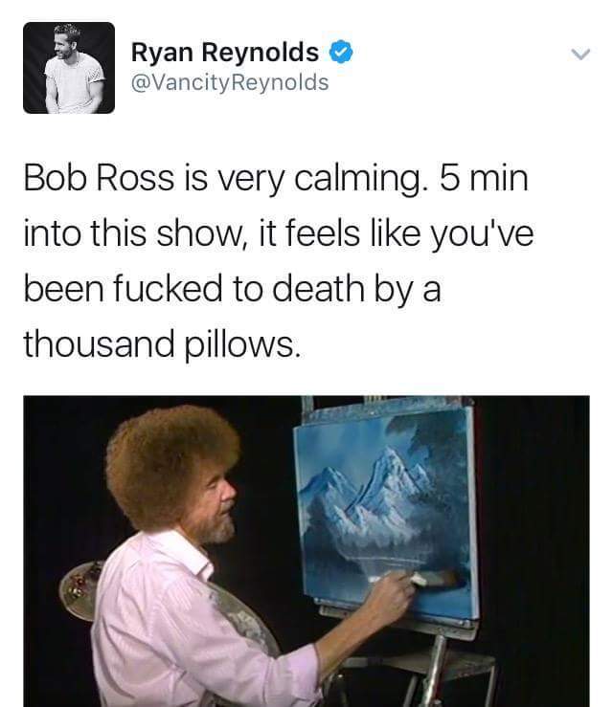The height and width of the screenshot is (707, 613).
Task: Click the text 'thousand pillows.'
Action: [162, 344]
